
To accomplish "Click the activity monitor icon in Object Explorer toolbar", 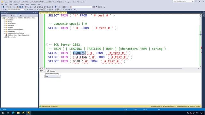I will [20, 15].
